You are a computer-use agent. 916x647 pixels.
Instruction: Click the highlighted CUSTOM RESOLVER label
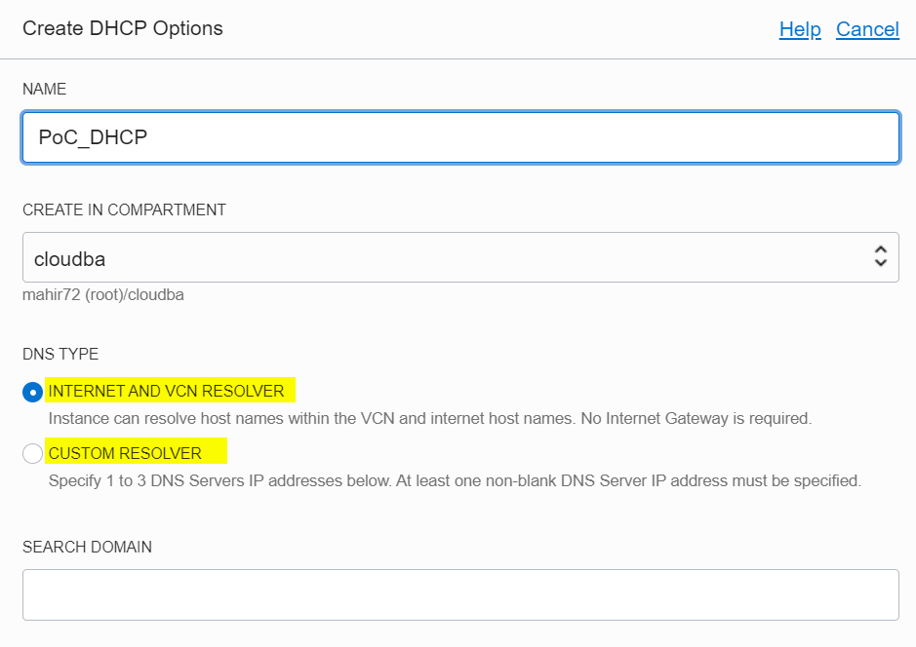pyautogui.click(x=125, y=453)
